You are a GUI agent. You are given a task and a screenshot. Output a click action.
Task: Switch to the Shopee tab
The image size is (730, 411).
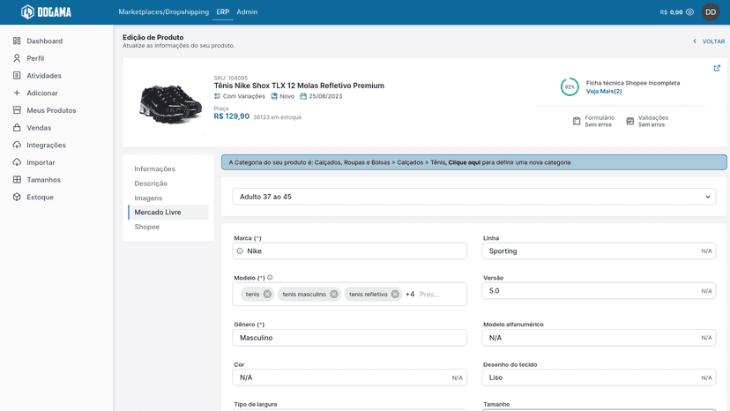[146, 227]
